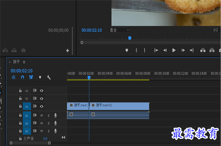This screenshot has width=221, height=146.
Task: Solo track A2
Action: pyautogui.click(x=49, y=123)
